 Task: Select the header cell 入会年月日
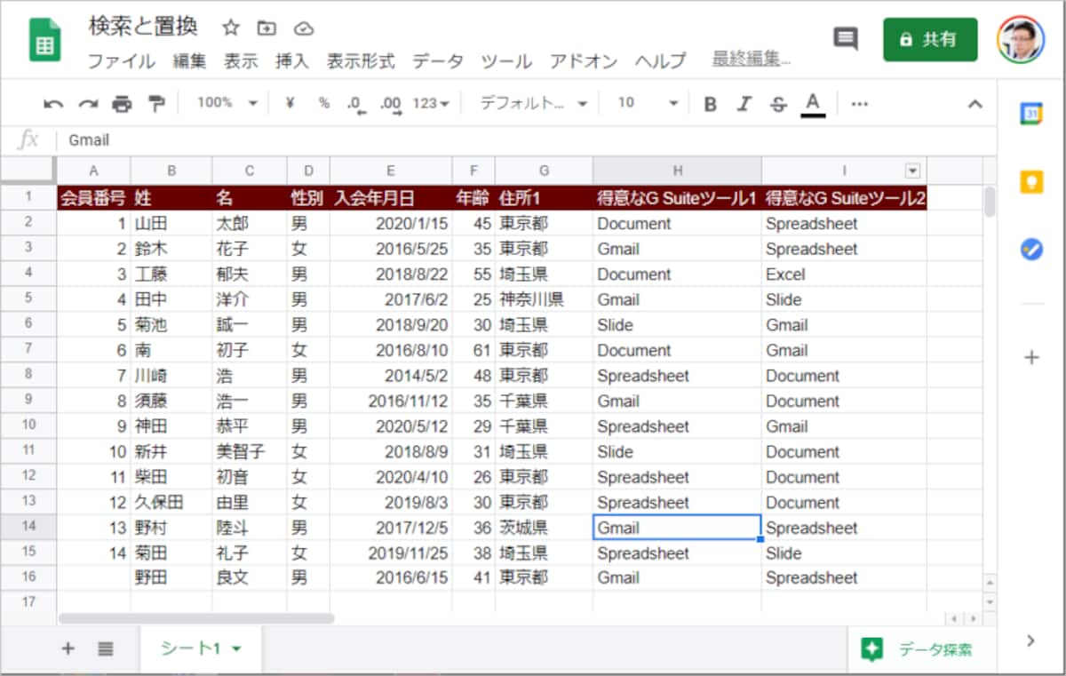(x=391, y=198)
